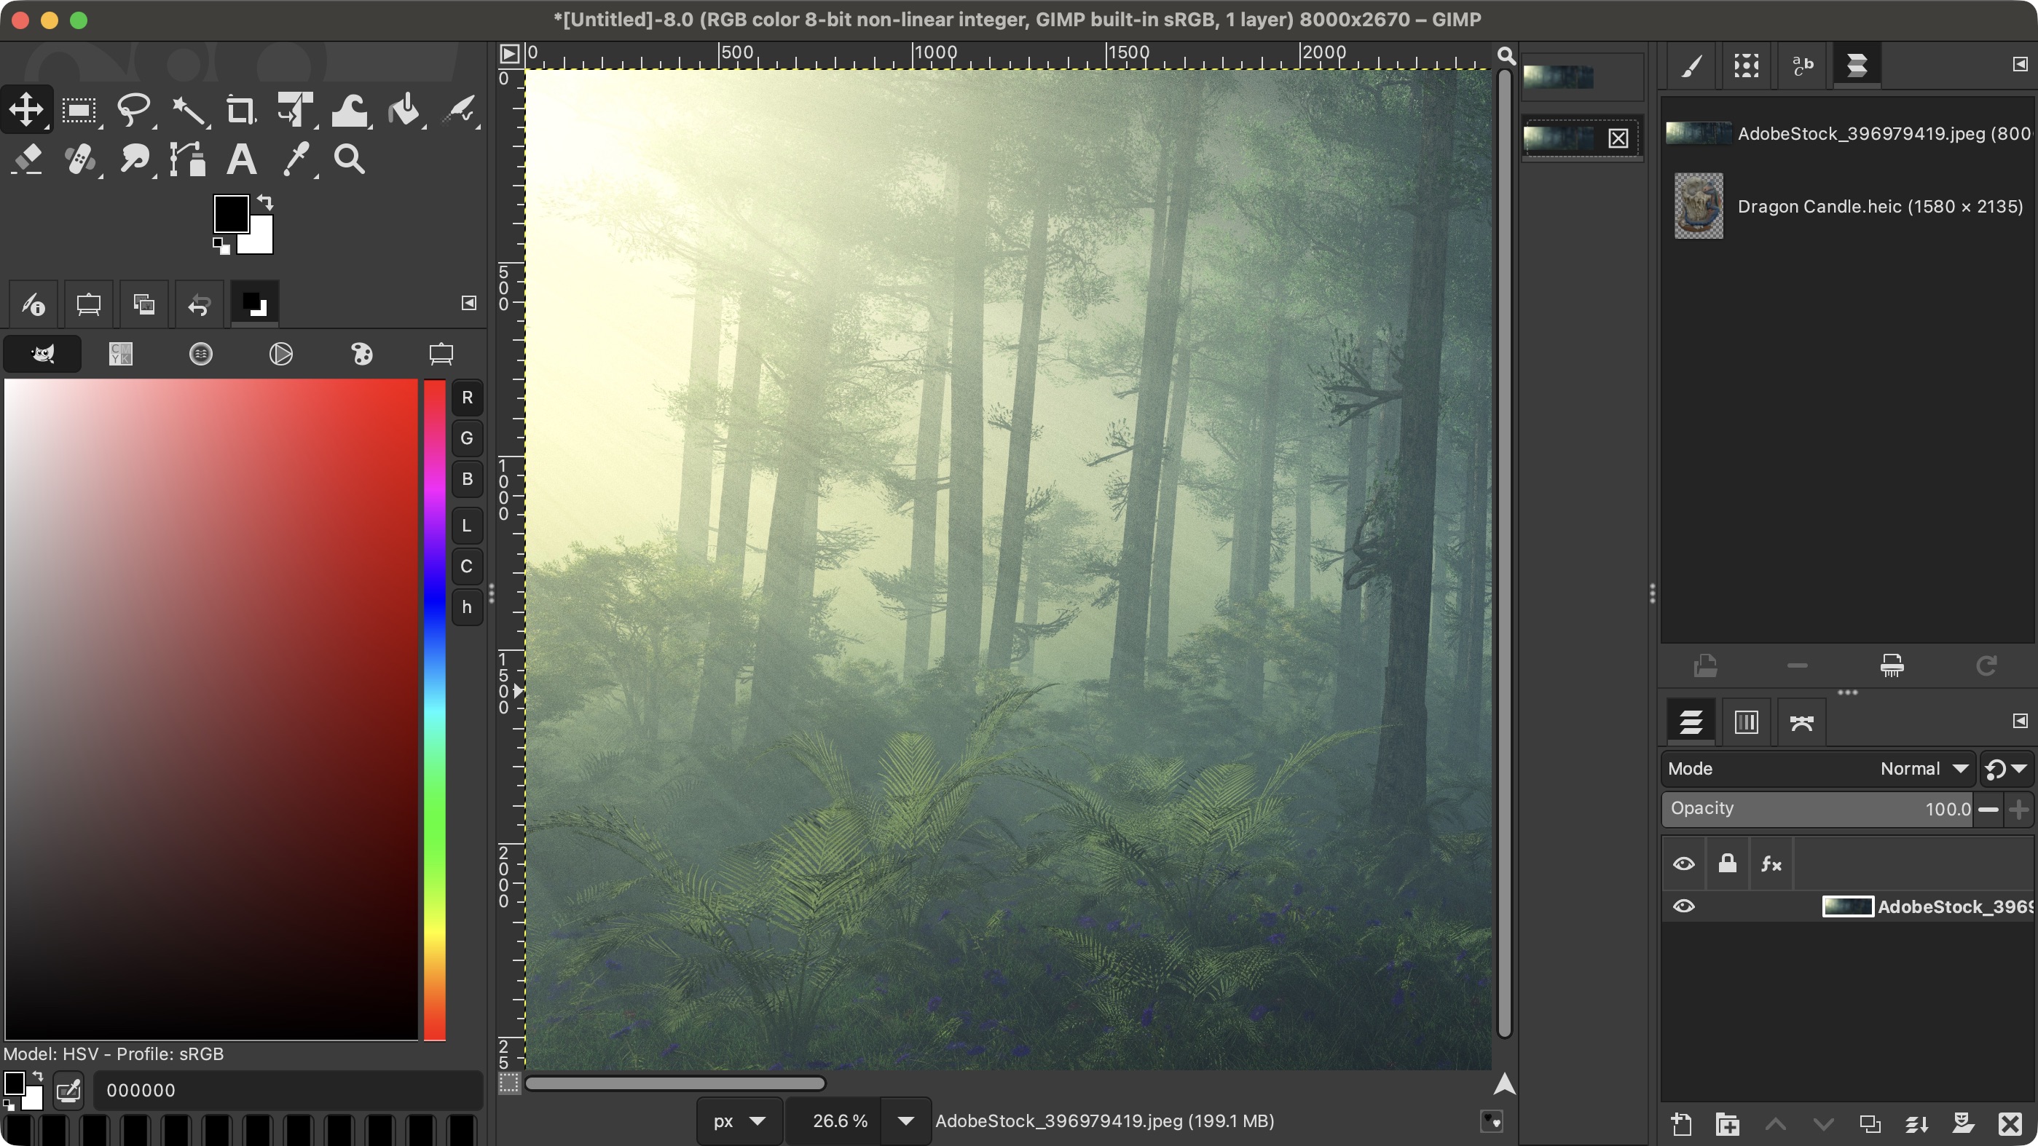This screenshot has height=1146, width=2038.
Task: Clear the document history
Action: (x=1892, y=666)
